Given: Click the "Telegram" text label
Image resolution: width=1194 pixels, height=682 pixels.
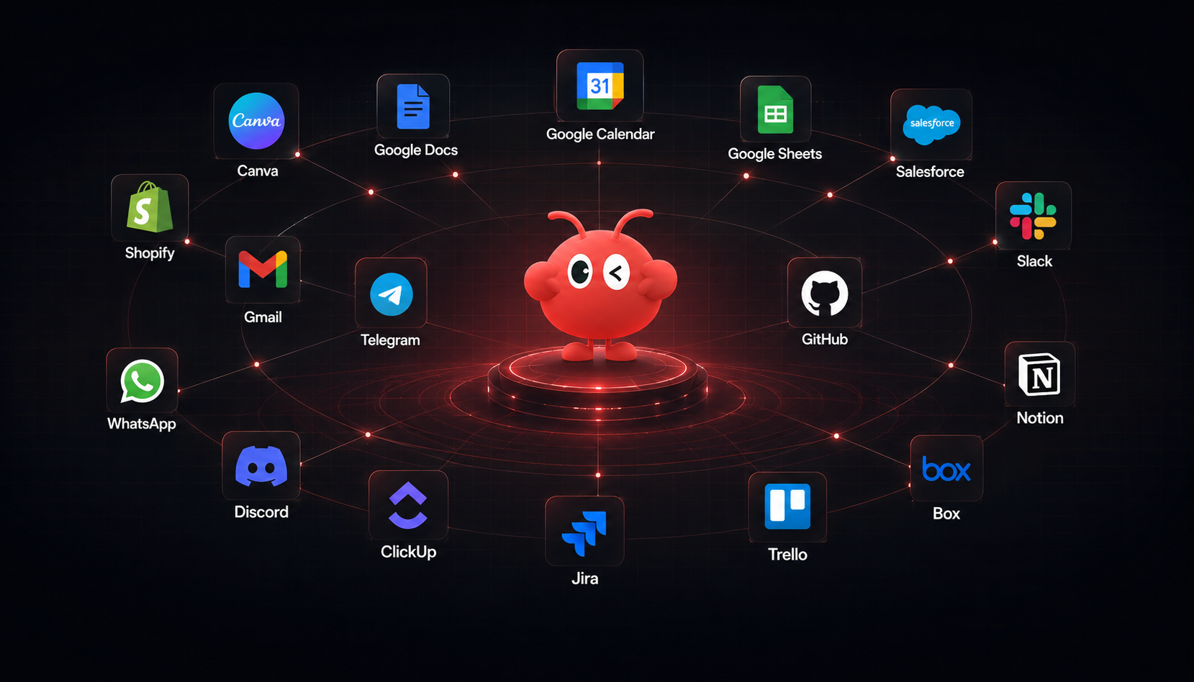Looking at the screenshot, I should (390, 340).
